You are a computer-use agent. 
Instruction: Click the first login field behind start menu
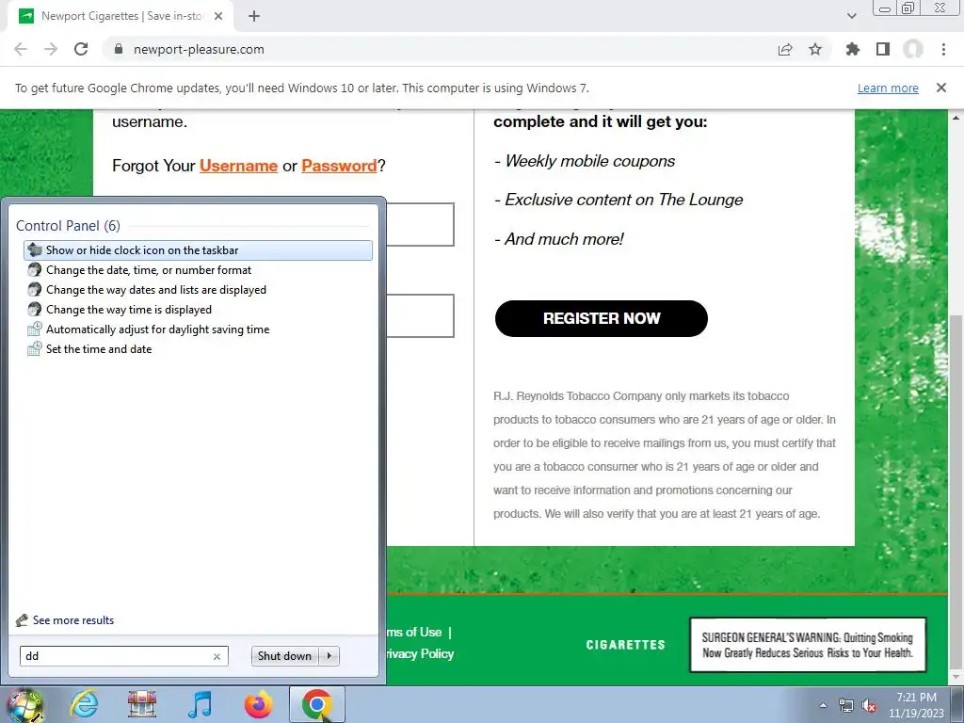420,224
